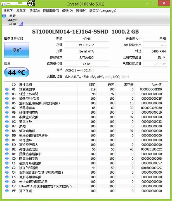The image size is (172, 201).
Task: Click the 韌體 firmware field HPM6
Action: pos(86,39)
